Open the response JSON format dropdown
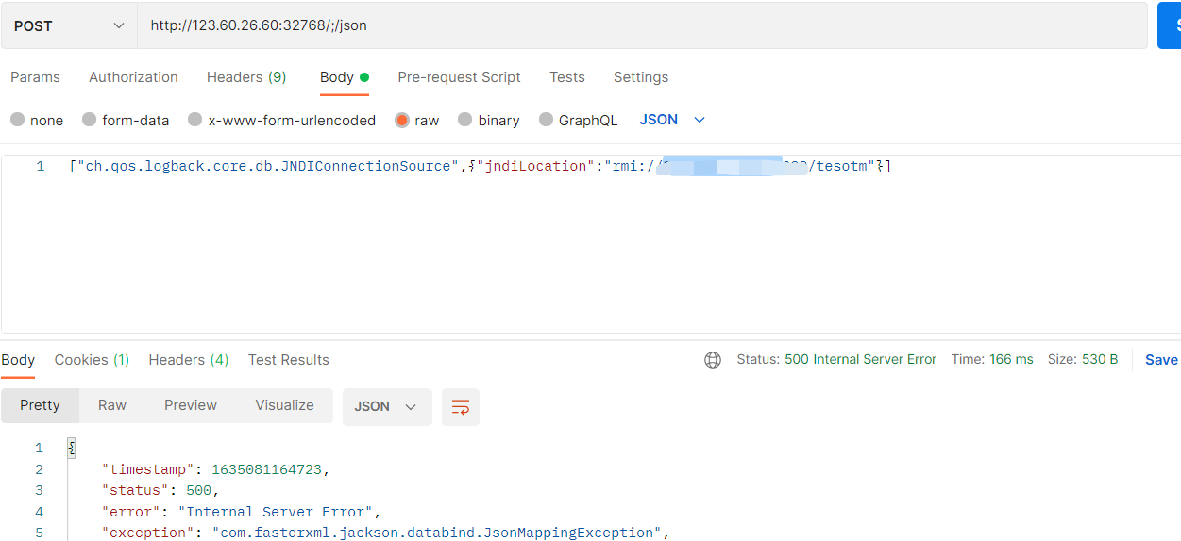The image size is (1181, 541). click(386, 406)
